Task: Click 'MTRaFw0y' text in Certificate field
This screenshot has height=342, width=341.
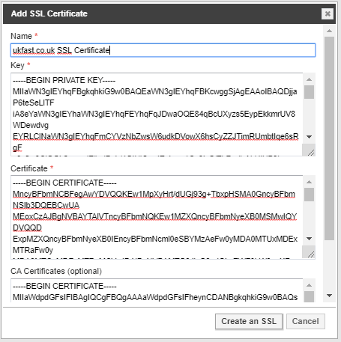Action: (33, 250)
